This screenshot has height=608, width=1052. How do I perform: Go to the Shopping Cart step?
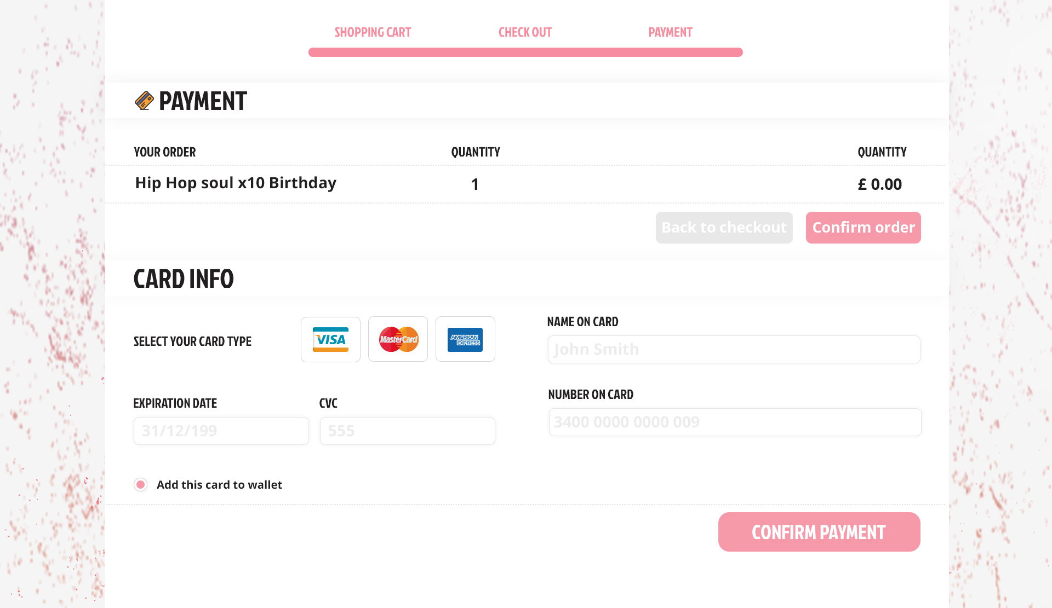pos(373,32)
